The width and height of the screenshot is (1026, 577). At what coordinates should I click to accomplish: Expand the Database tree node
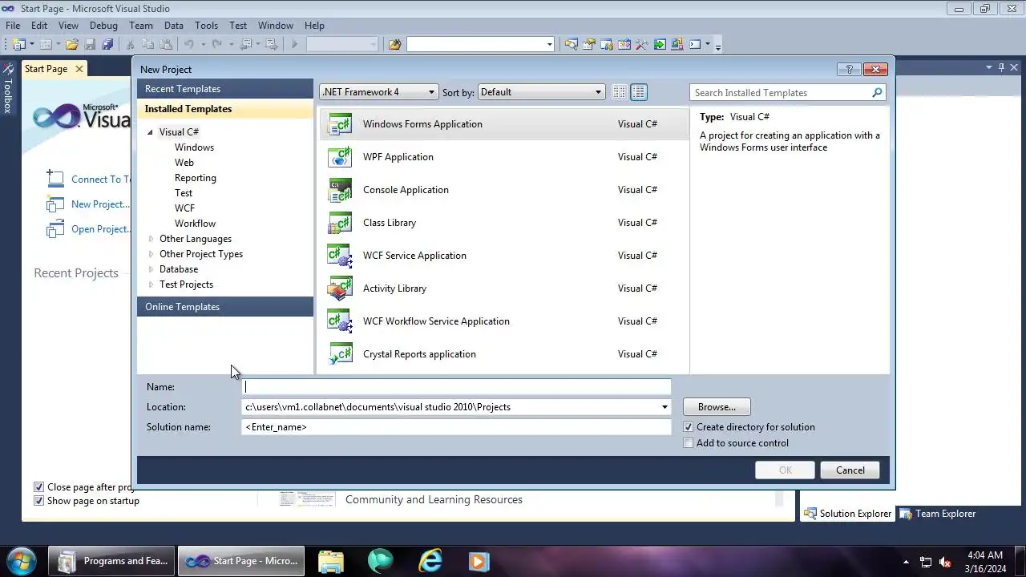[x=151, y=269]
